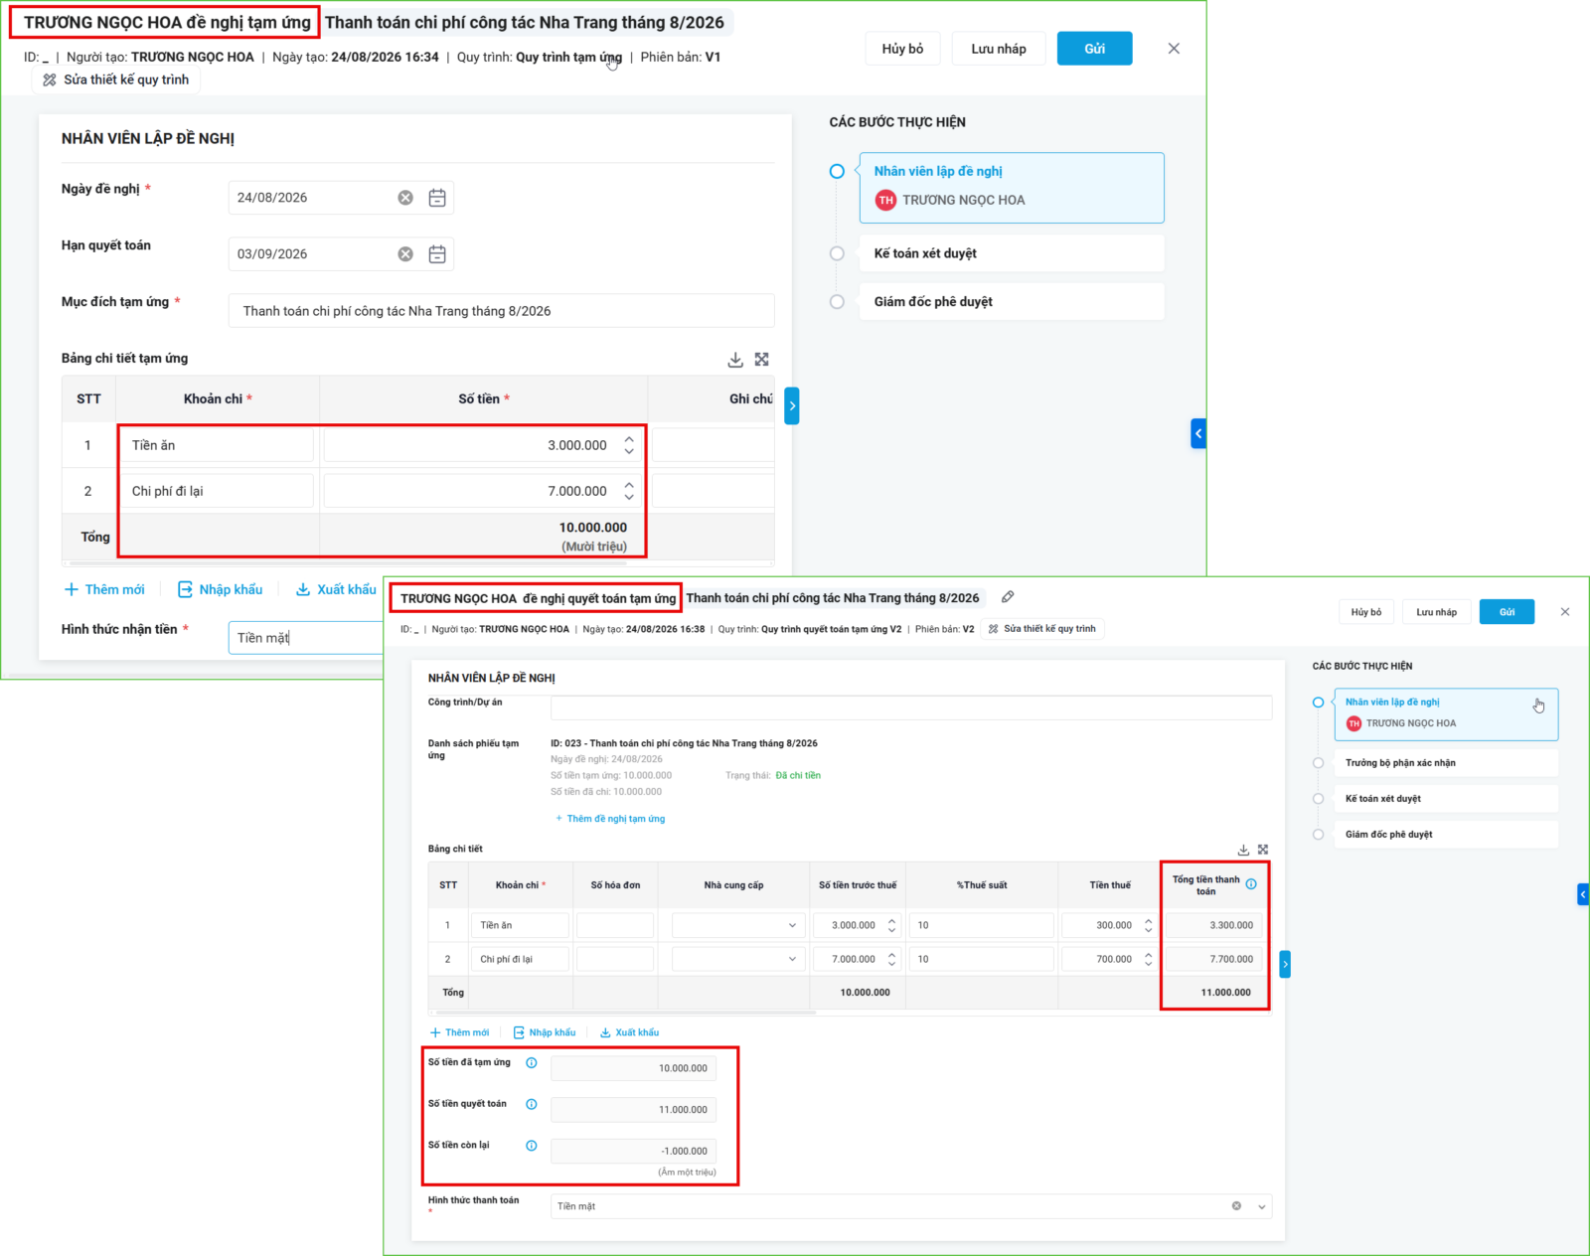
Task: Click Nhập khẩu under the advance detail table
Action: click(220, 589)
